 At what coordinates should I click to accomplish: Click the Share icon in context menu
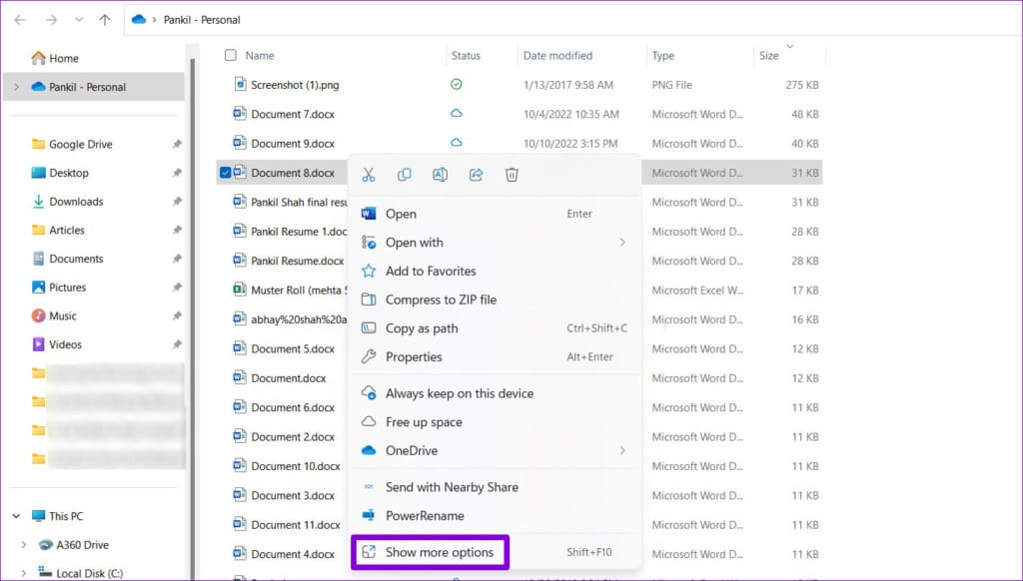click(x=477, y=175)
